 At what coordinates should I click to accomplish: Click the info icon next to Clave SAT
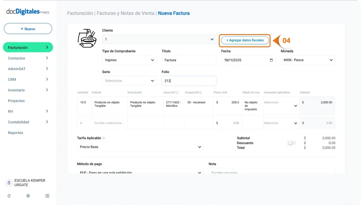[177, 92]
